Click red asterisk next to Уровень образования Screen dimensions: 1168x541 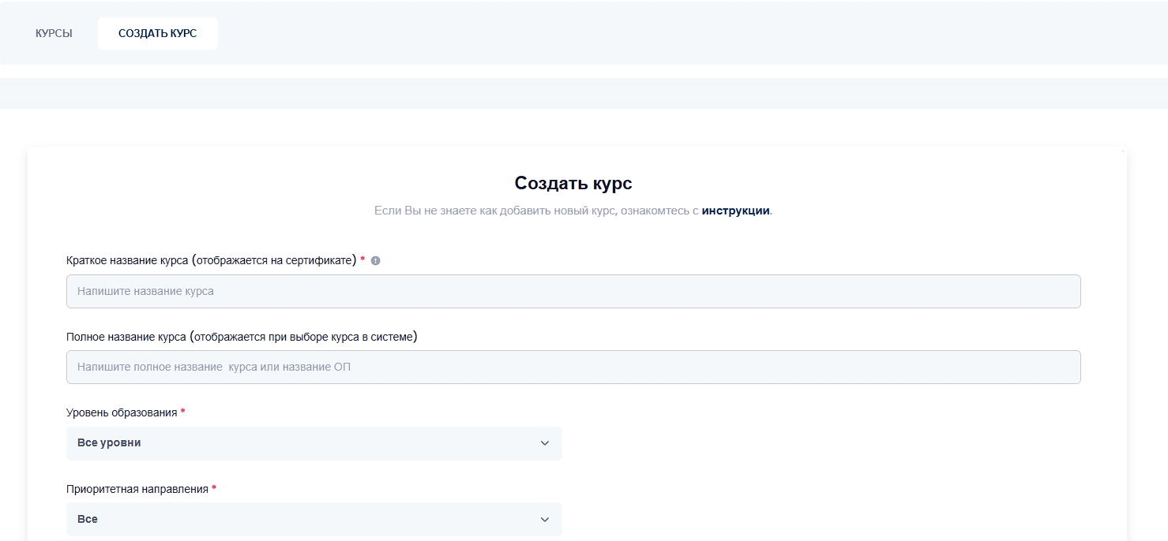coord(183,412)
